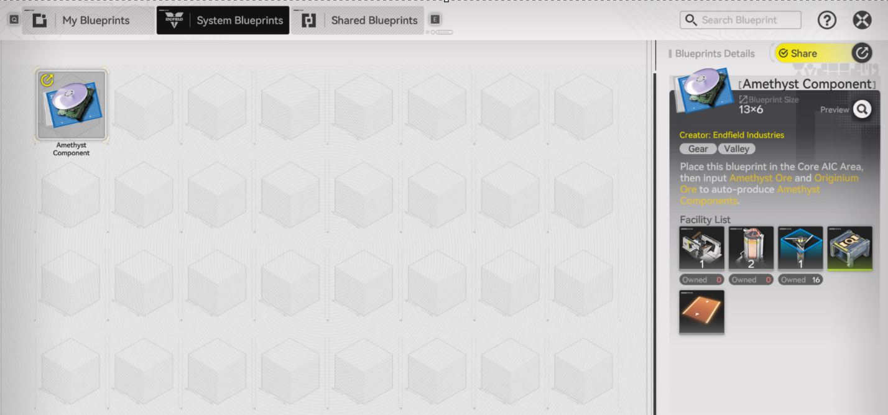Image resolution: width=888 pixels, height=415 pixels.
Task: Open Preview with the magnifier icon
Action: click(862, 109)
